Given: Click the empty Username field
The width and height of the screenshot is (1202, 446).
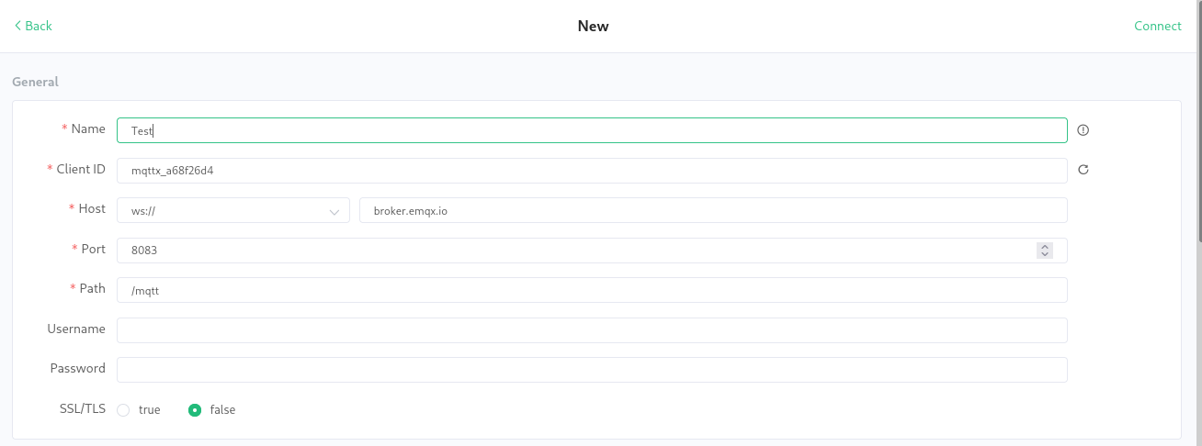Looking at the screenshot, I should (x=592, y=330).
